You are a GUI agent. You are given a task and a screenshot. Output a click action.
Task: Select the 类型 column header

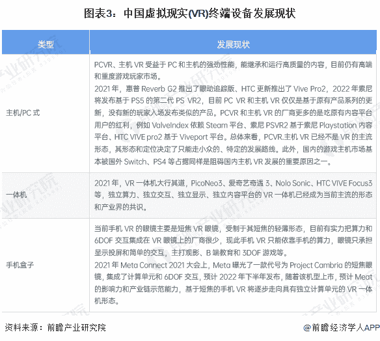(x=46, y=44)
